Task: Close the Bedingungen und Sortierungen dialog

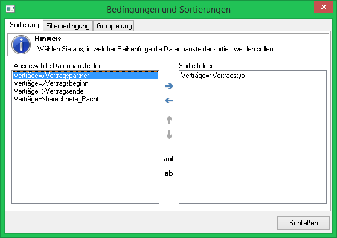Action: tap(323, 7)
